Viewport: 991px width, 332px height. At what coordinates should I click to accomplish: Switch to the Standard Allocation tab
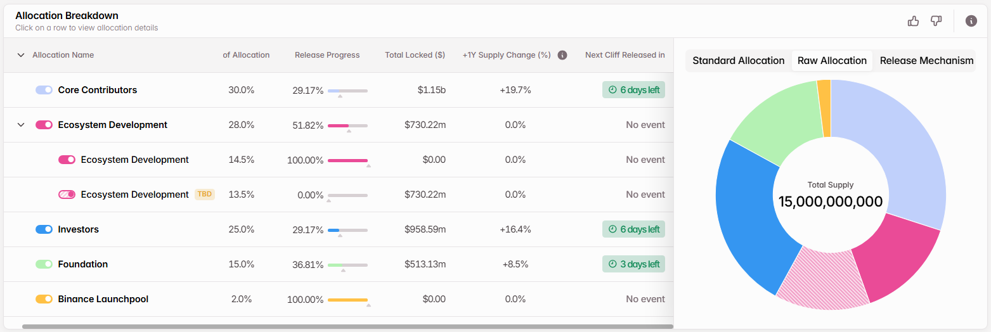point(738,61)
